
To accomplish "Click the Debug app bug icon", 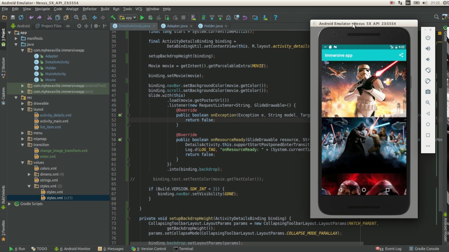I will click(150, 17).
